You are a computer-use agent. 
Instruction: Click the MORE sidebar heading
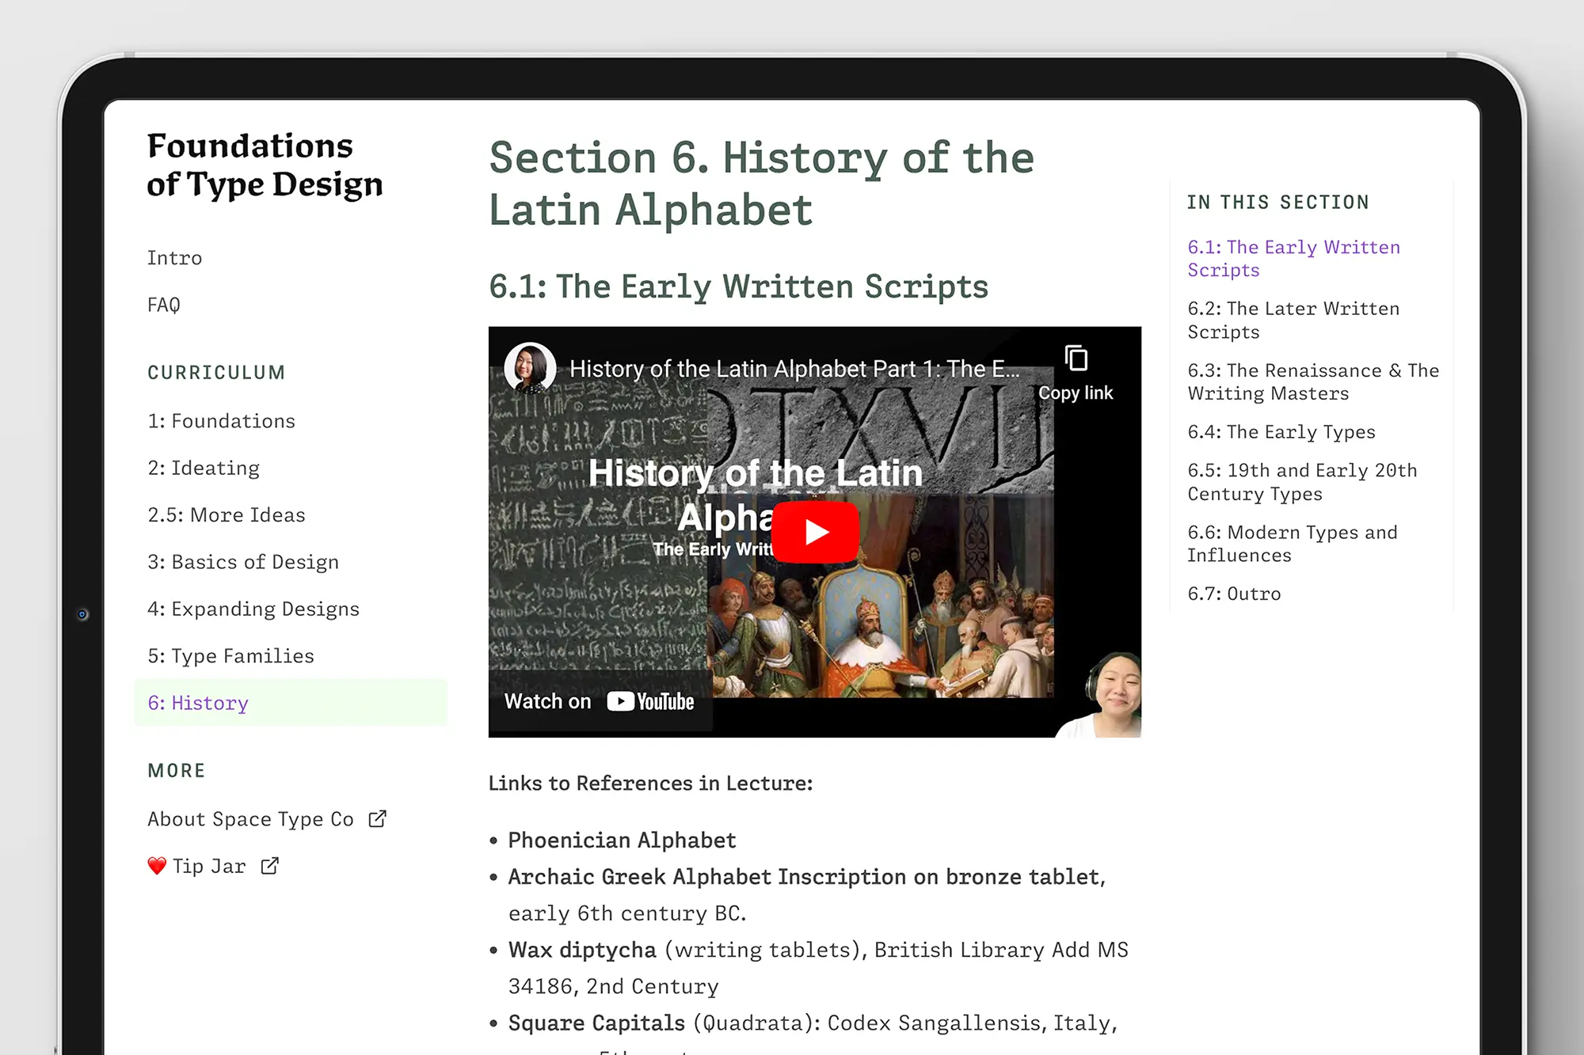pos(176,771)
